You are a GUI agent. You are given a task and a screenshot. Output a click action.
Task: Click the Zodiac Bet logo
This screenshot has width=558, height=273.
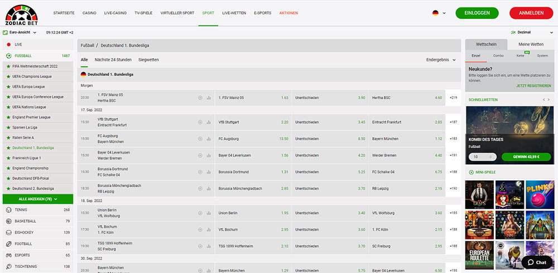pyautogui.click(x=21, y=14)
